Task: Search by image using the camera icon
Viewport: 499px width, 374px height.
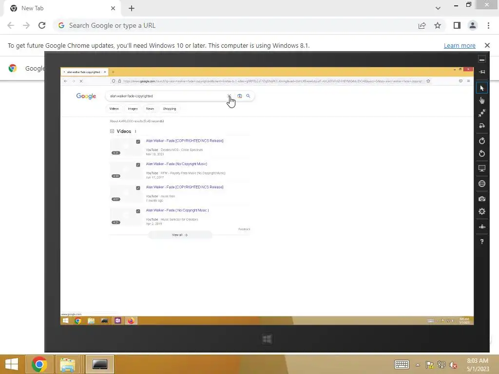Action: 240,96
